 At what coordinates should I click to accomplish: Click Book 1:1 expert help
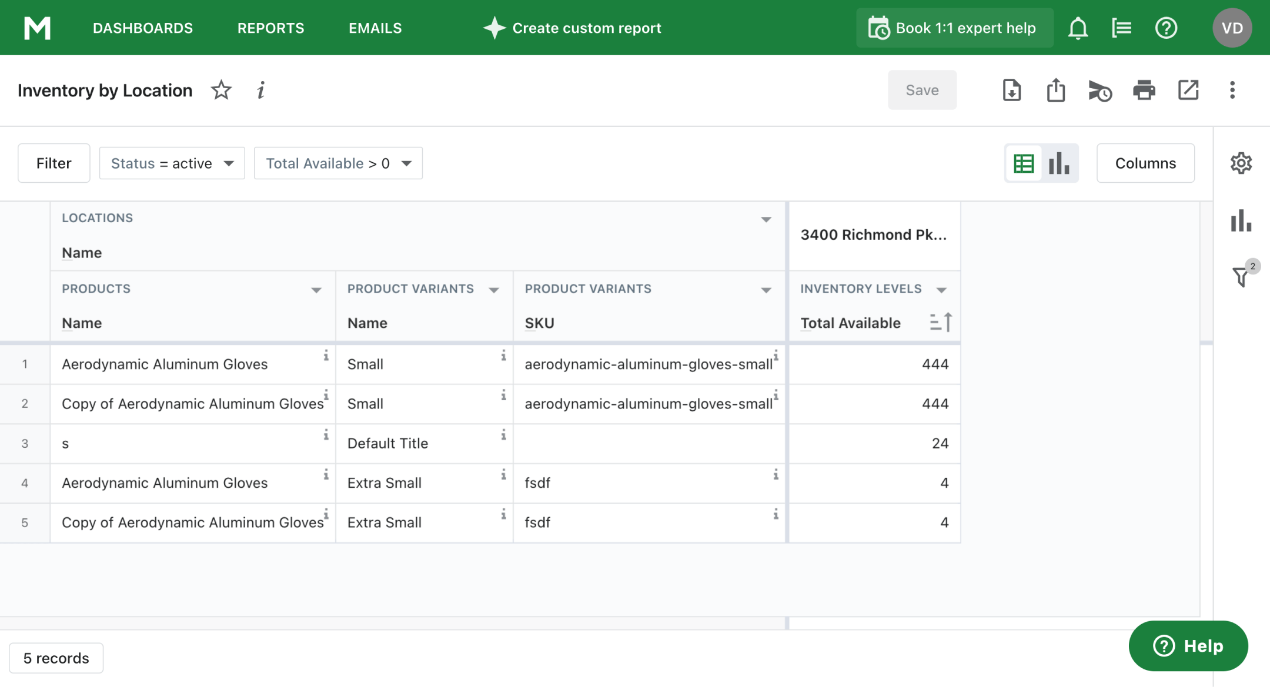pos(954,28)
